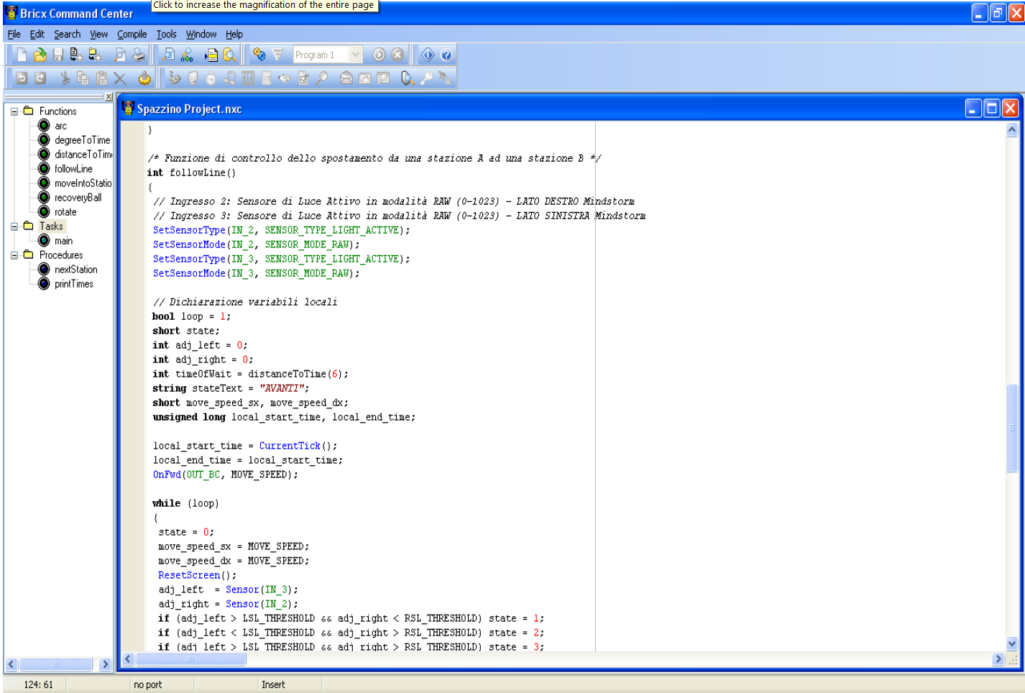Click the 'int followLine()' code line
The width and height of the screenshot is (1025, 693).
point(191,173)
